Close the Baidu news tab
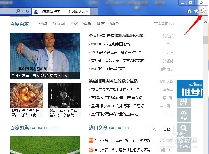 [x=87, y=11]
